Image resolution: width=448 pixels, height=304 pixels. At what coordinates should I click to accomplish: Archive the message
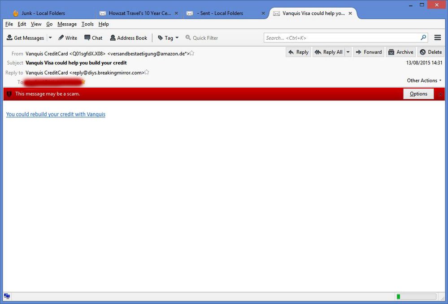(401, 52)
